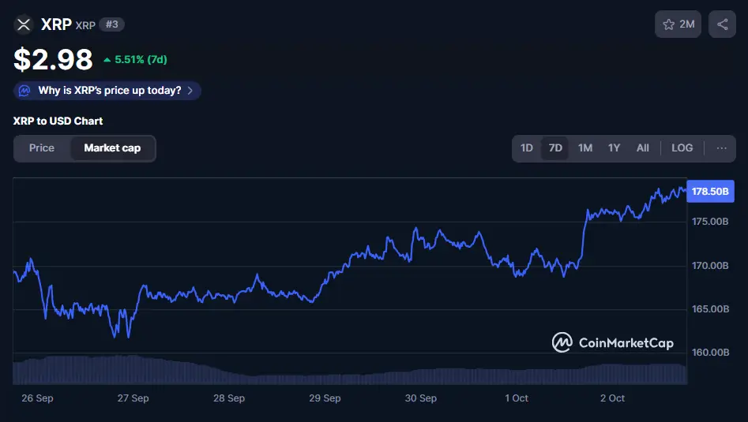
Task: Click the #3 rank badge
Action: tap(112, 25)
